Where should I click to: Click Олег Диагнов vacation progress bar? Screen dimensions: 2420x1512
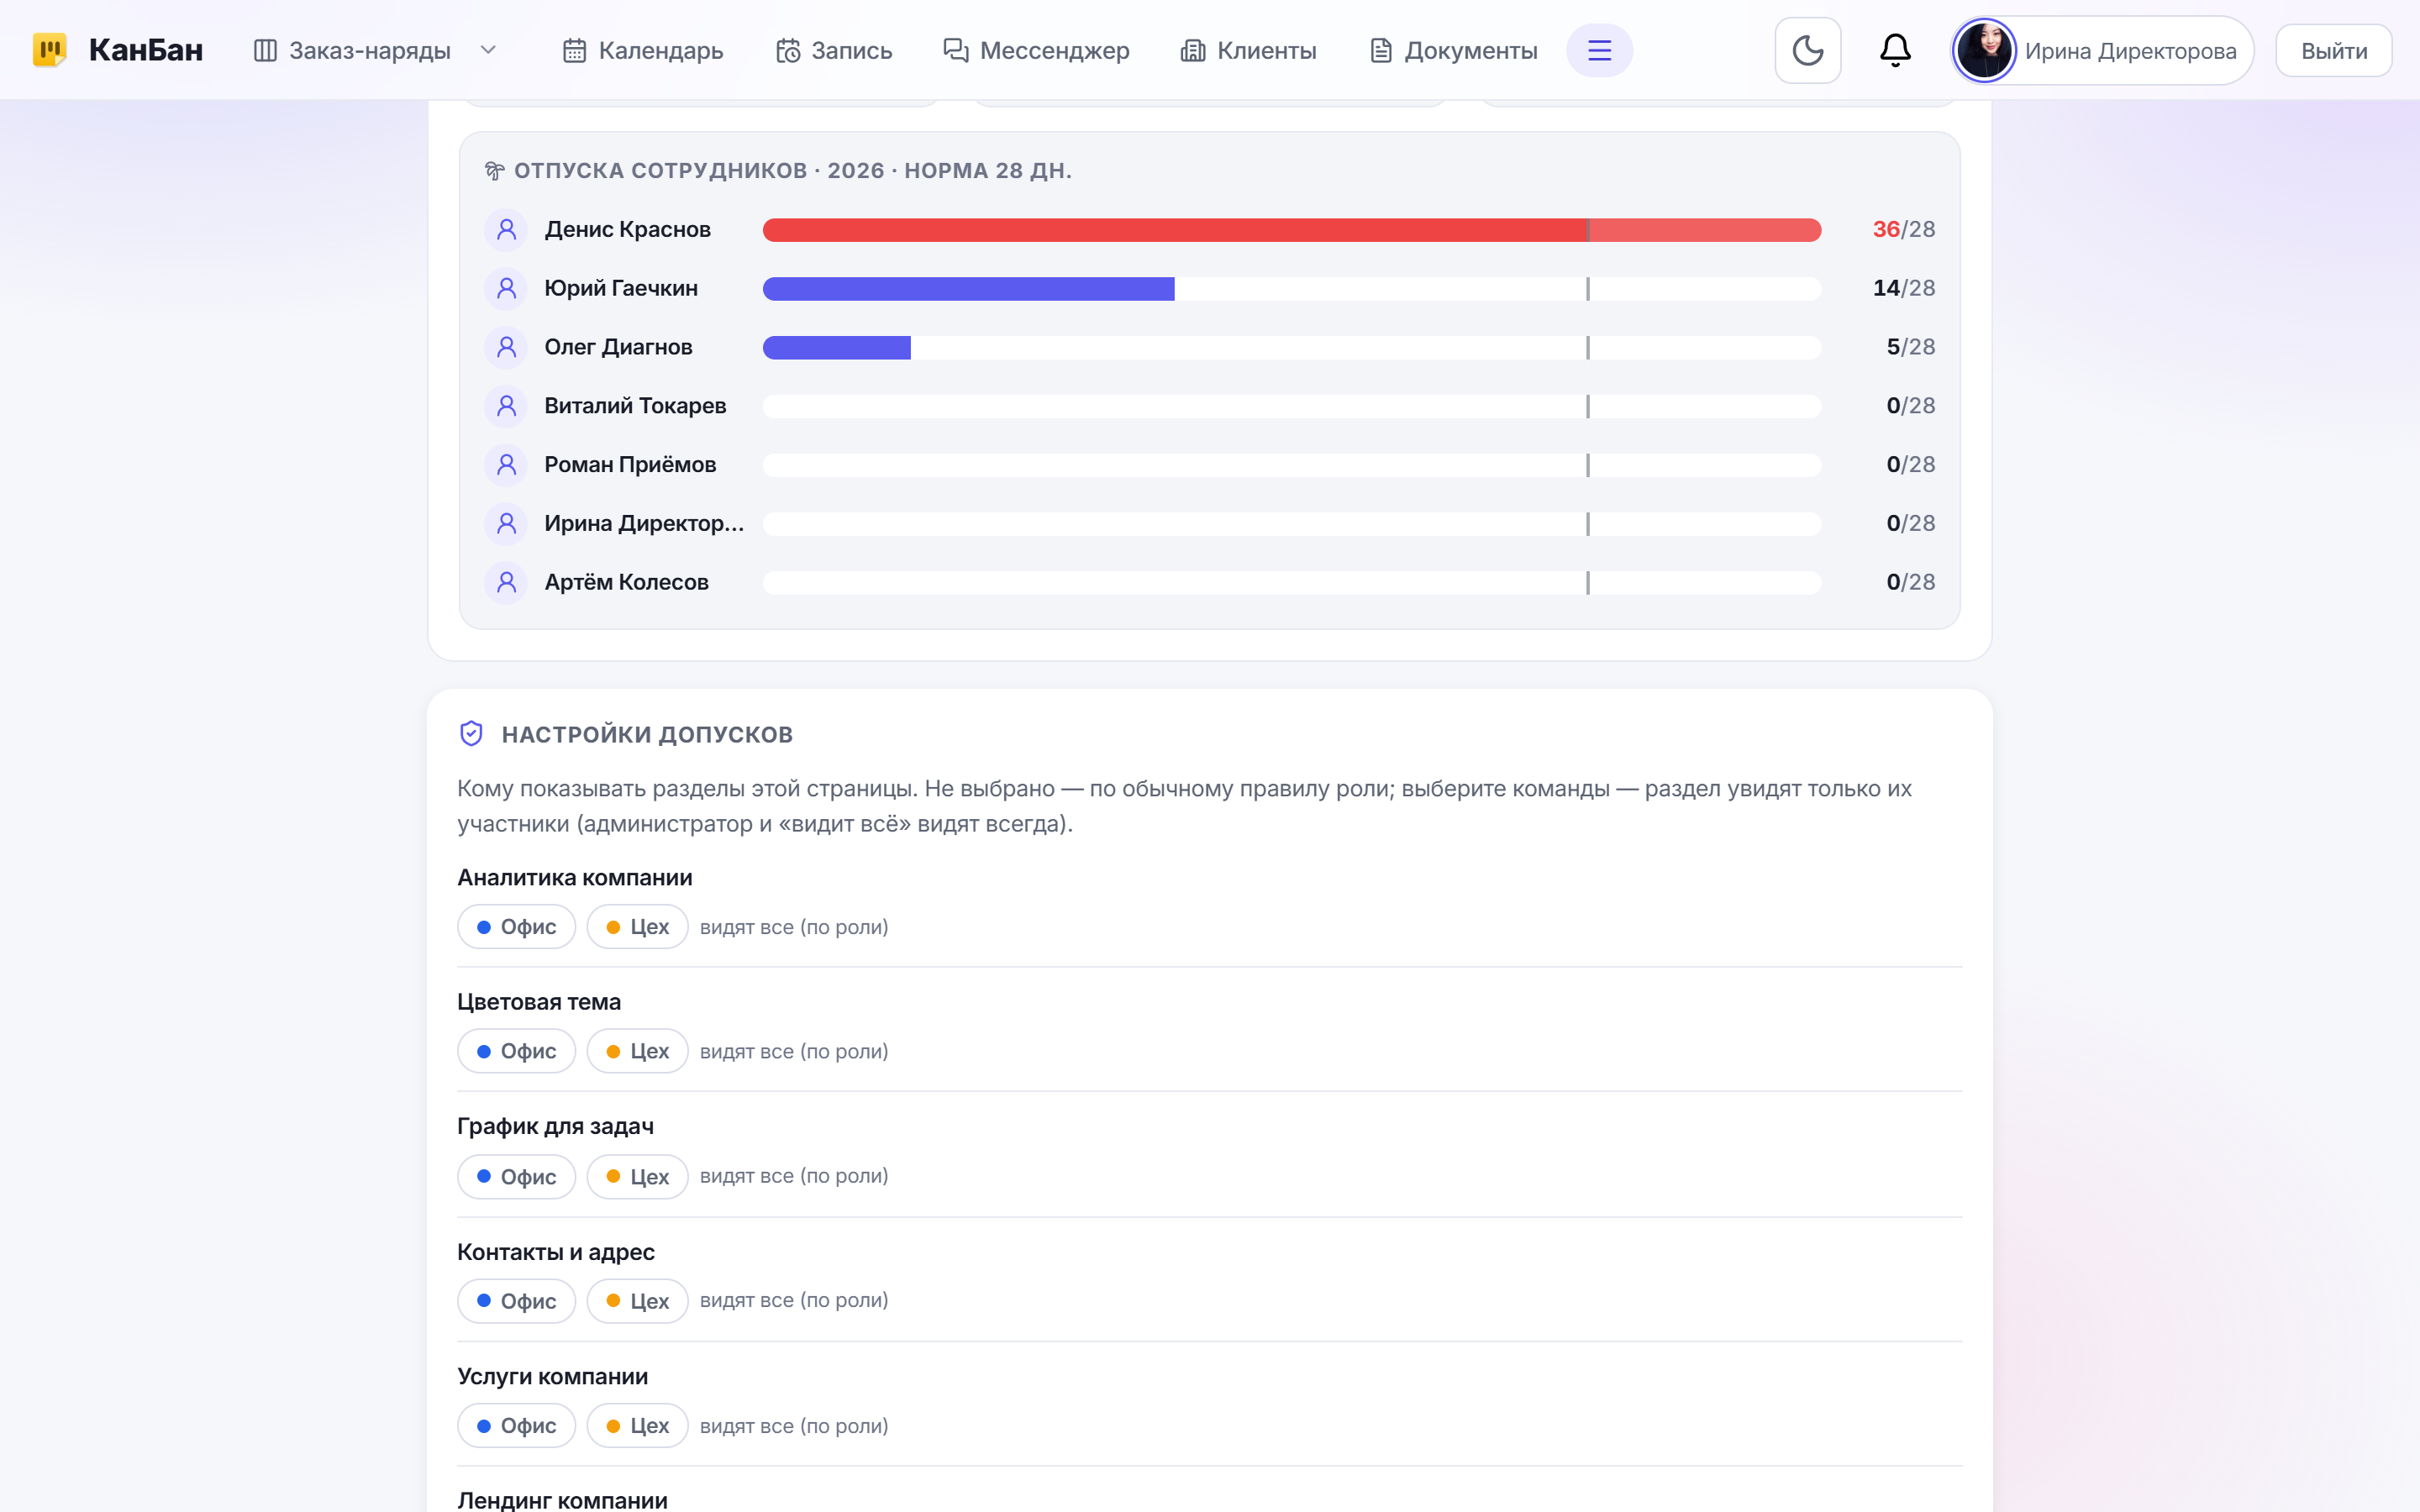tap(1292, 348)
